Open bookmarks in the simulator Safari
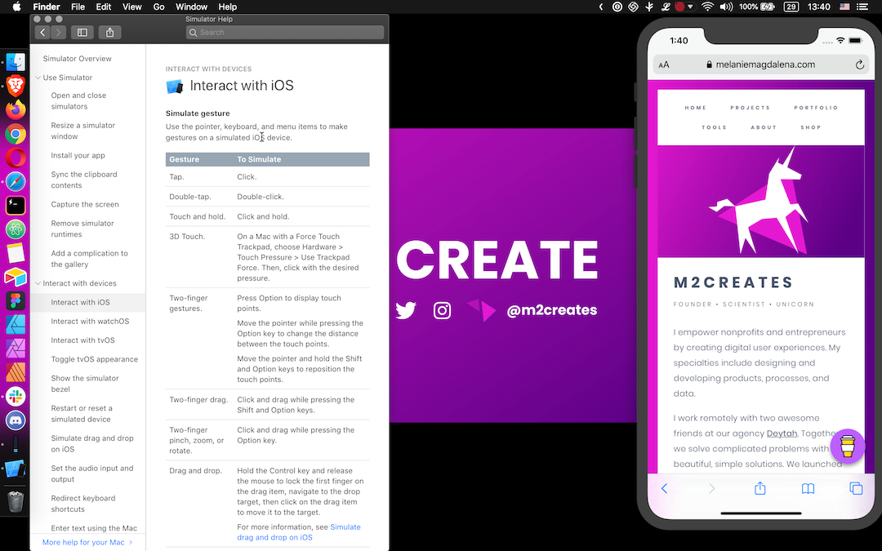The image size is (882, 551). coord(808,487)
